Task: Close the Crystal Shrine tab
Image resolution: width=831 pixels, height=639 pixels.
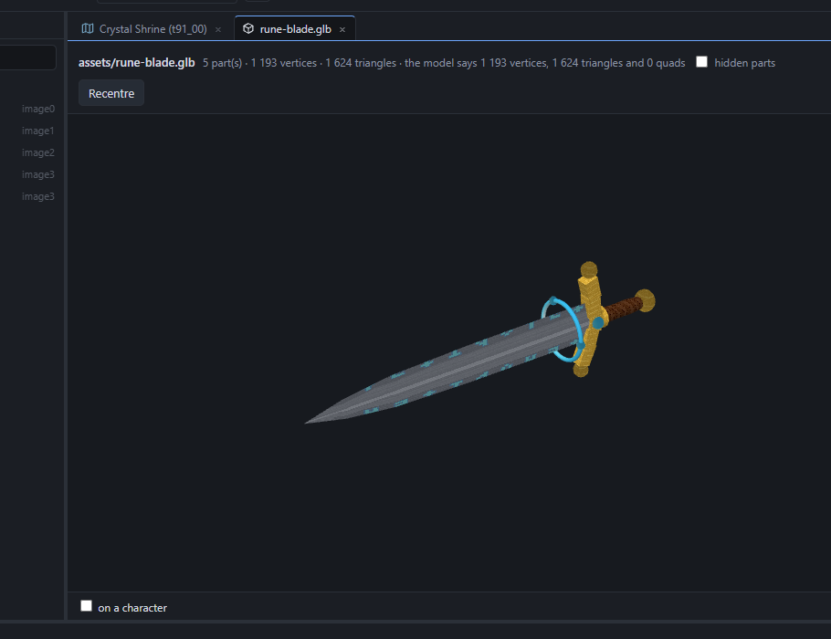Action: tap(218, 30)
